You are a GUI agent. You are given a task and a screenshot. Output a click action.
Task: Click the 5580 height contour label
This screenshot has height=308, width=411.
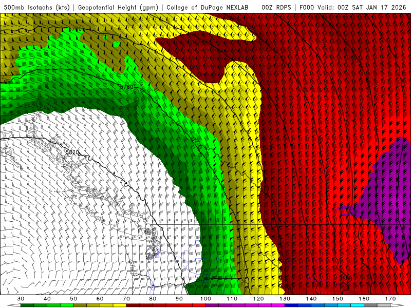tap(346, 278)
